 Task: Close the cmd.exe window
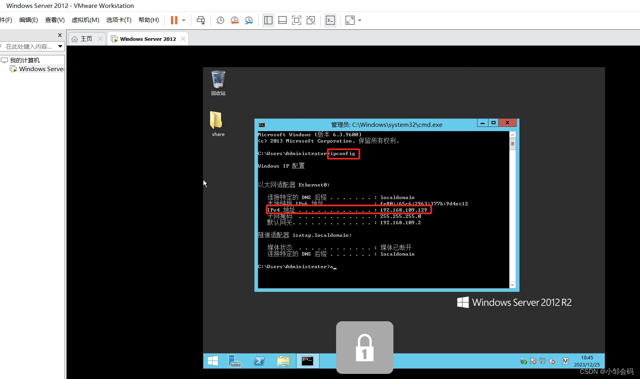pyautogui.click(x=507, y=123)
